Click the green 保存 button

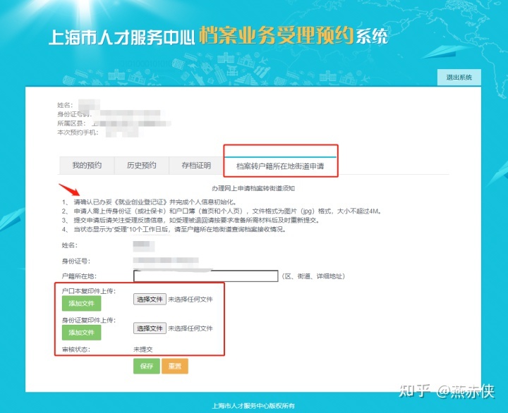(x=147, y=366)
